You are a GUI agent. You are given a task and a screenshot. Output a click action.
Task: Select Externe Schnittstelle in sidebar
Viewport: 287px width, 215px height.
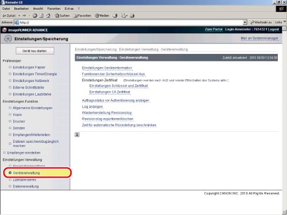click(29, 87)
